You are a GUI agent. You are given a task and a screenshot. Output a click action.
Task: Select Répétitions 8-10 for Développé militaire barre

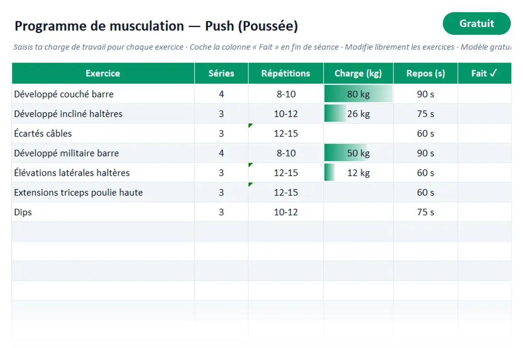pos(286,153)
